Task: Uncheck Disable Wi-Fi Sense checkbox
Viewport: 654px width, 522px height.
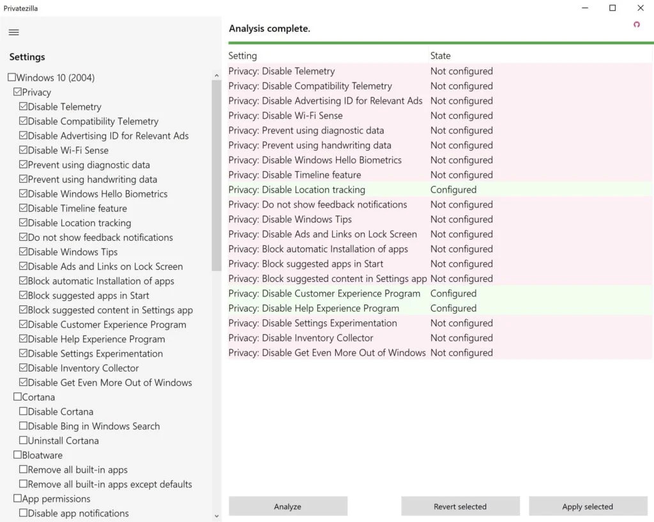Action: pos(24,150)
